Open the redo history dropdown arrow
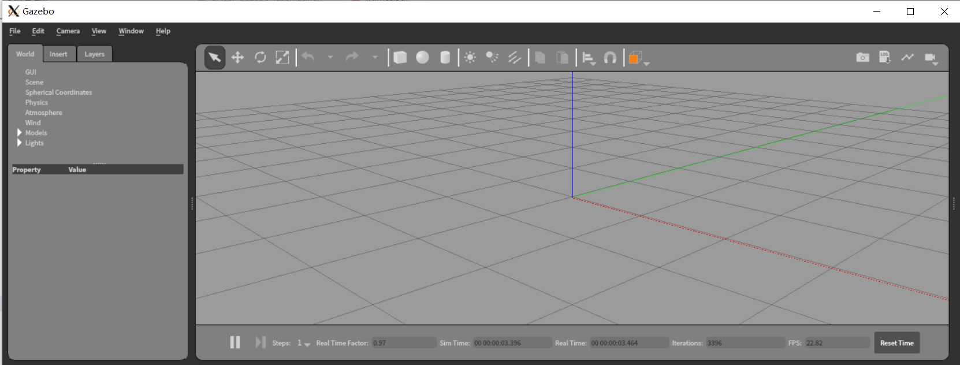960x365 pixels. (375, 57)
